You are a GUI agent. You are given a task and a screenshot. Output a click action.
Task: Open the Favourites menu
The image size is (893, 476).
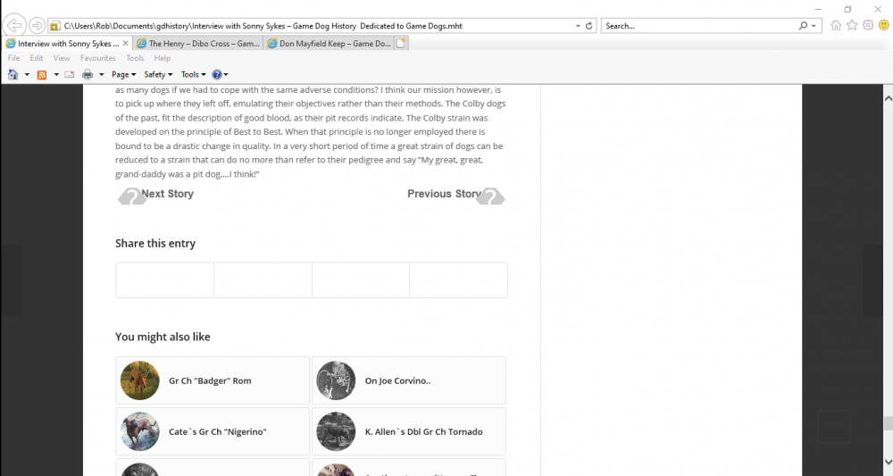pos(98,58)
